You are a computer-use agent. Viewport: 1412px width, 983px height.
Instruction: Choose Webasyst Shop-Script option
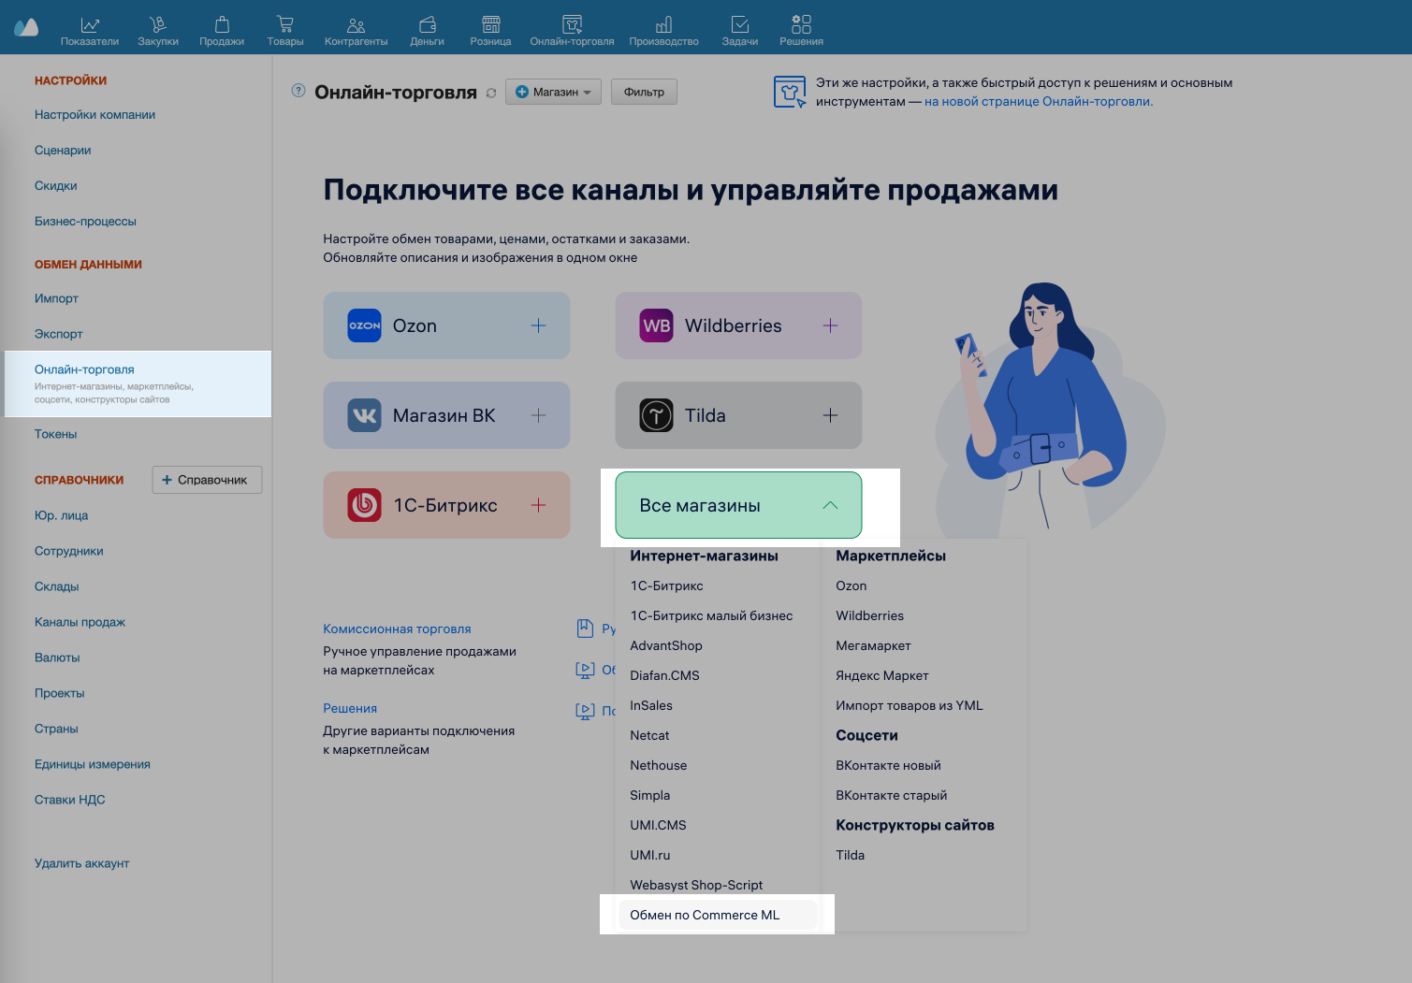pyautogui.click(x=696, y=885)
